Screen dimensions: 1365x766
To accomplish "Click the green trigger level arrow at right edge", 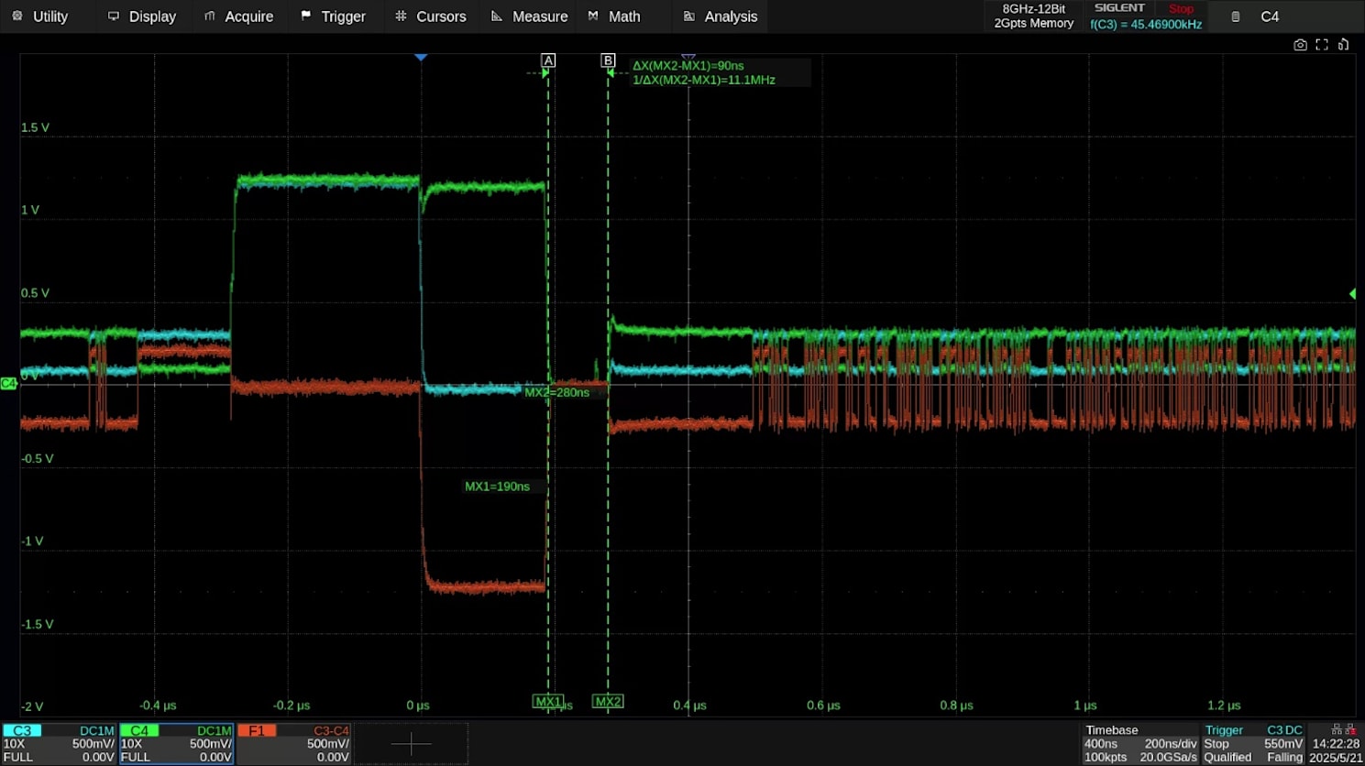I will click(1352, 294).
